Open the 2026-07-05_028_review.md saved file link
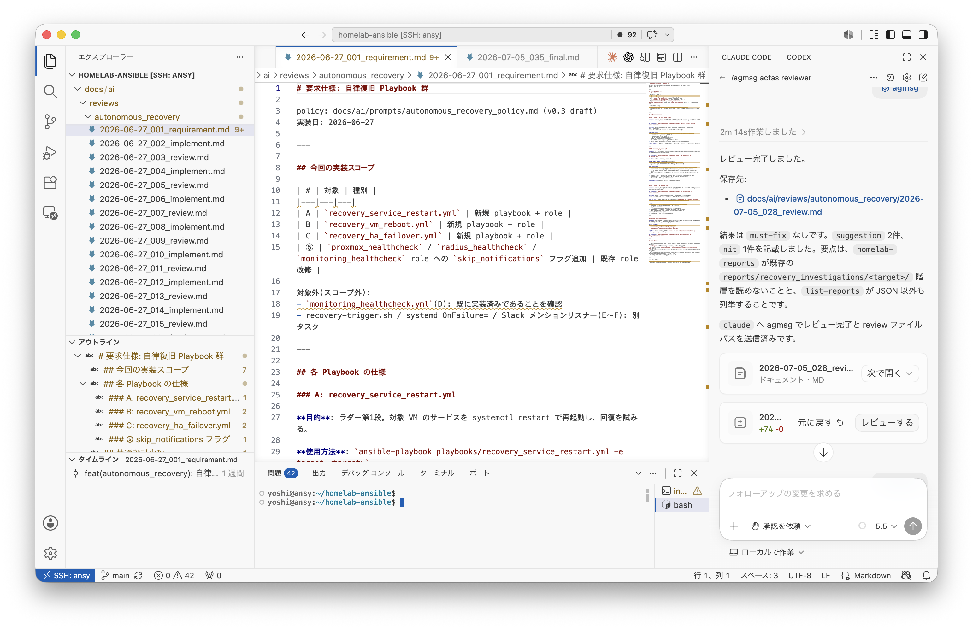 (829, 205)
